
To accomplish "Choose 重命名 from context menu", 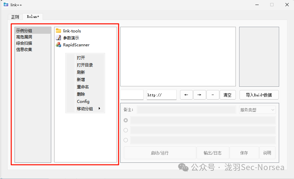I will (83, 87).
